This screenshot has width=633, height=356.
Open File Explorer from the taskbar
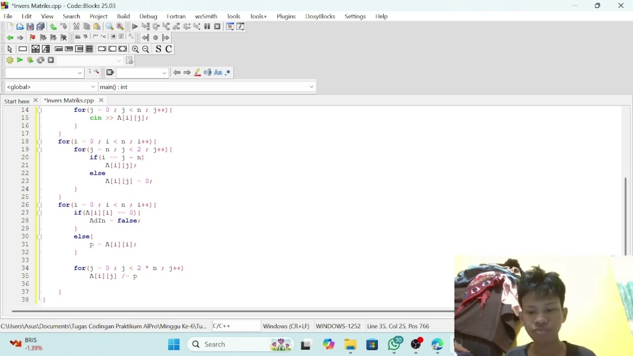(x=350, y=344)
